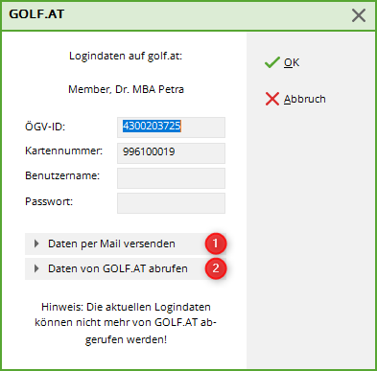Click the green checkmark icon beside OK
The width and height of the screenshot is (377, 371).
coord(272,62)
